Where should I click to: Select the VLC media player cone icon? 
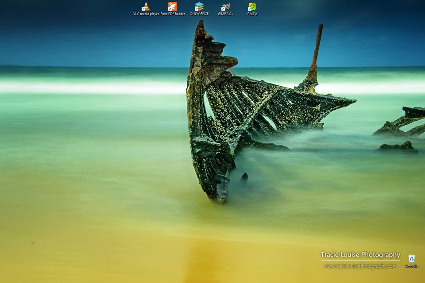click(146, 7)
